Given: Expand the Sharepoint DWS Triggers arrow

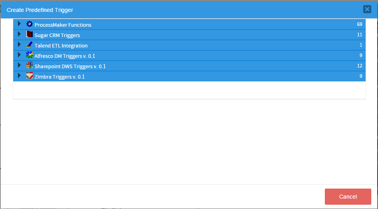Looking at the screenshot, I should pyautogui.click(x=19, y=65).
